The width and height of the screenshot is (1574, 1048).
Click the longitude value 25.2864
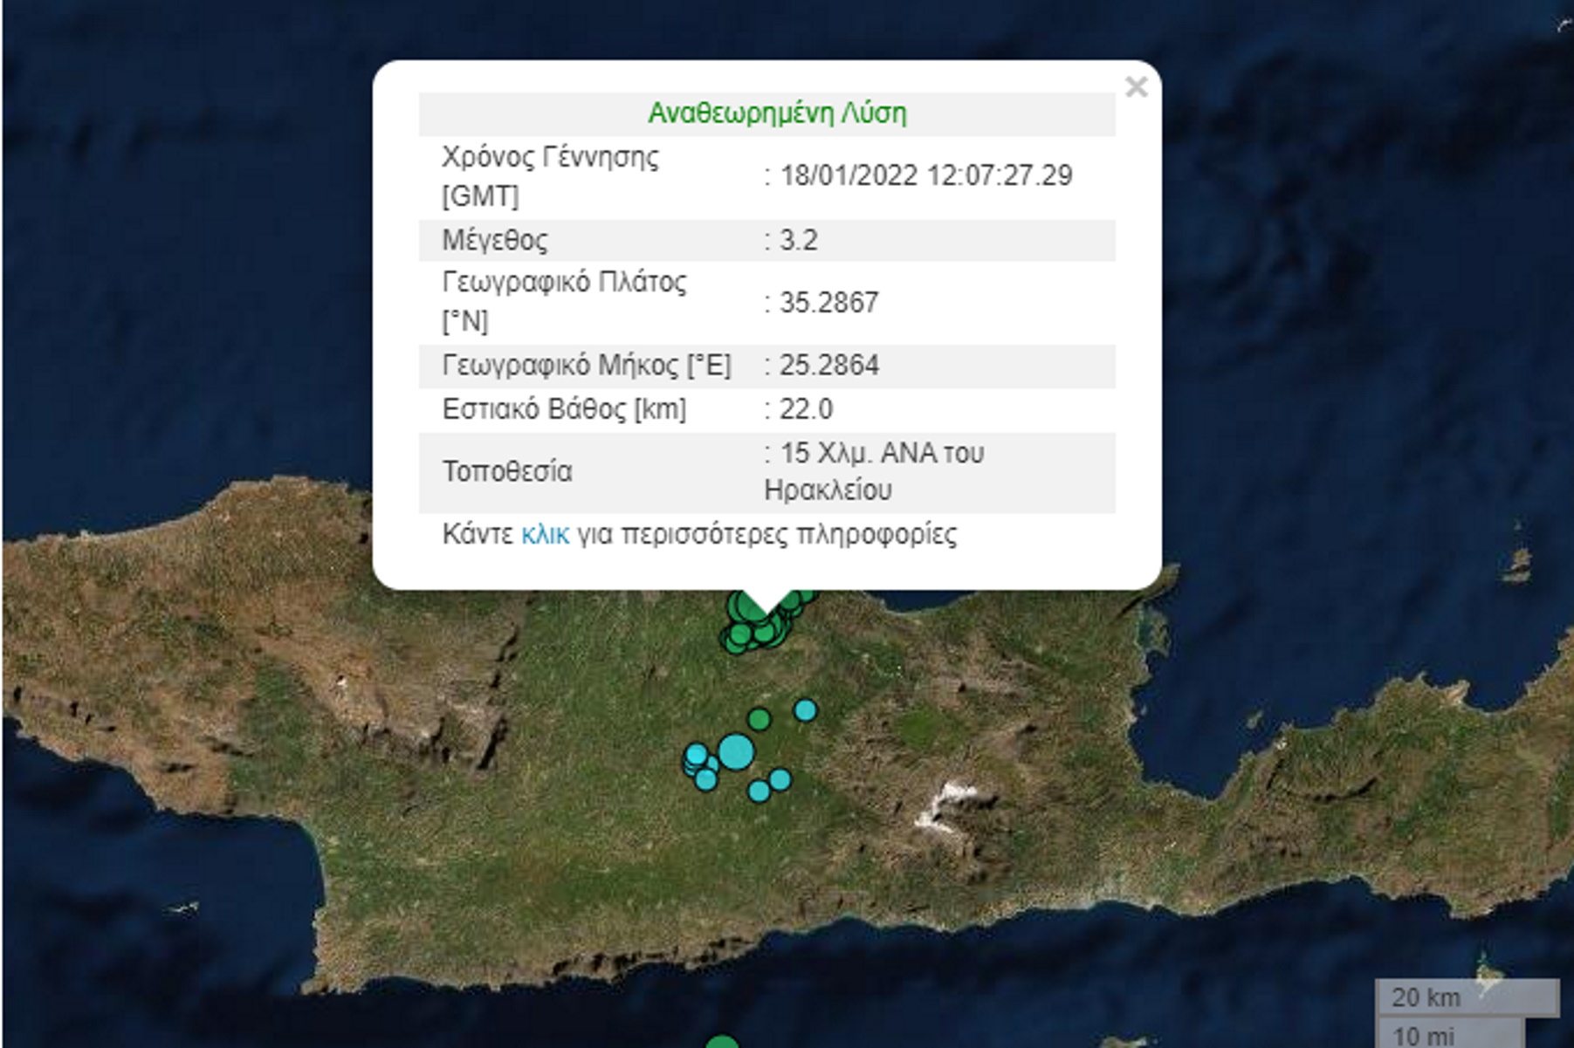tap(828, 365)
